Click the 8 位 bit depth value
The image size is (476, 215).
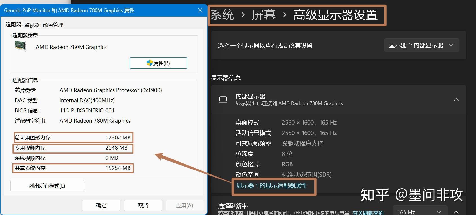click(x=287, y=154)
